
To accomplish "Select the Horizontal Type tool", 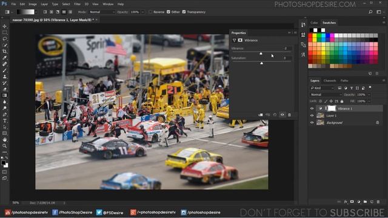I will (4, 121).
